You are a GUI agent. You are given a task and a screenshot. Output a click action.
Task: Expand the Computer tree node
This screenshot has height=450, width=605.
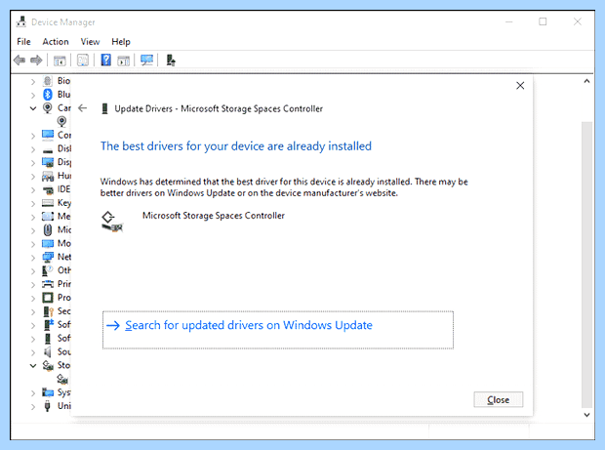[33, 136]
